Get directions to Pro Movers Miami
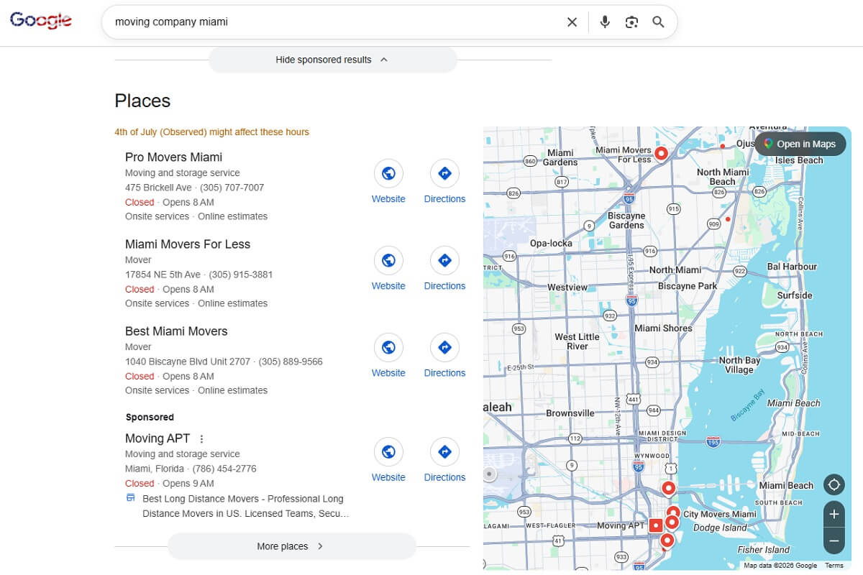This screenshot has width=863, height=575. tap(444, 173)
